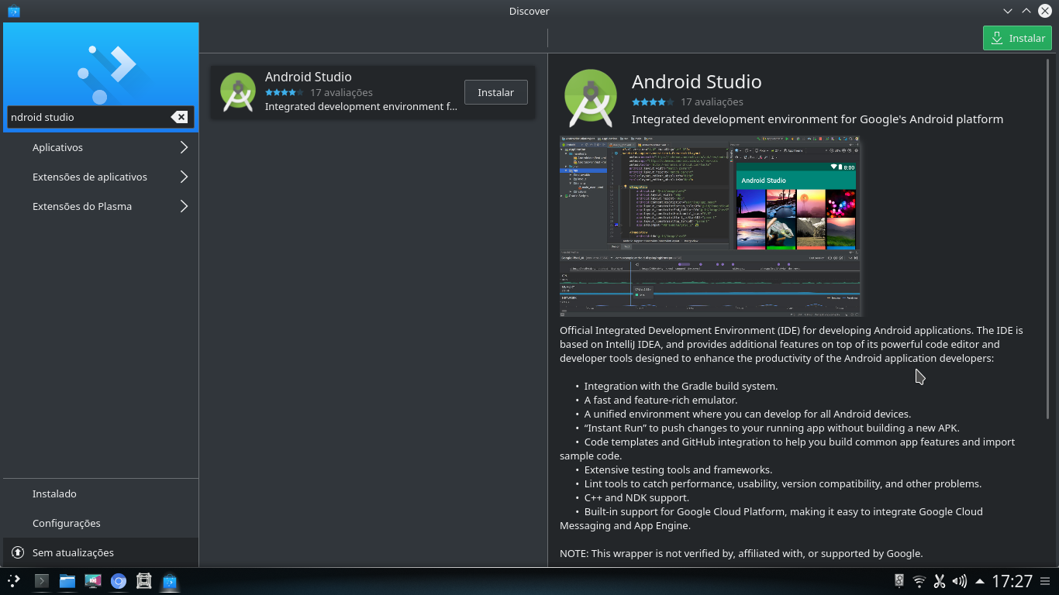The width and height of the screenshot is (1059, 595).
Task: Open the titlebar chevron dropdown menu
Action: (1007, 11)
